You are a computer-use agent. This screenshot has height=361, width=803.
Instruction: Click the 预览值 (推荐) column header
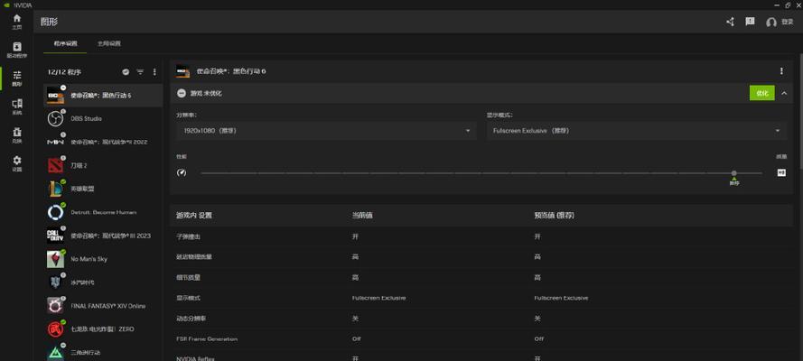coord(554,216)
